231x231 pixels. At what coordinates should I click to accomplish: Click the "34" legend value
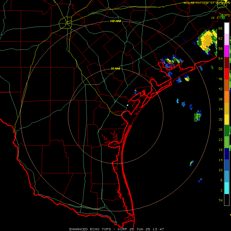[220, 109]
